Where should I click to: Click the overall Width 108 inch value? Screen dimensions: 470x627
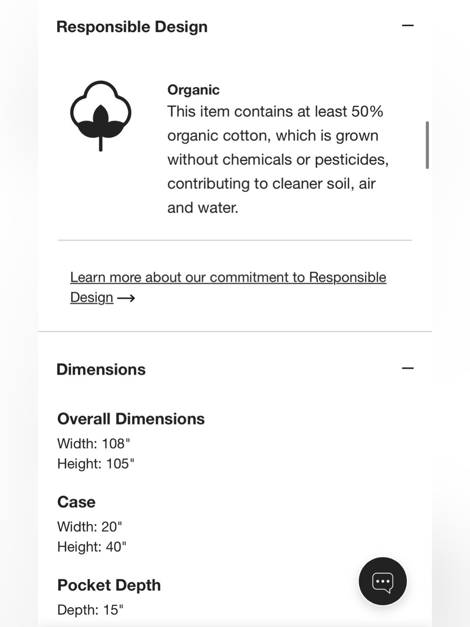point(94,444)
